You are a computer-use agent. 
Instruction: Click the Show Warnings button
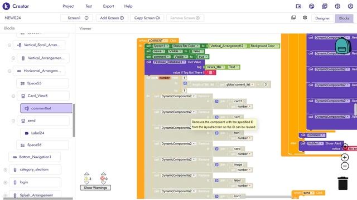pos(95,188)
